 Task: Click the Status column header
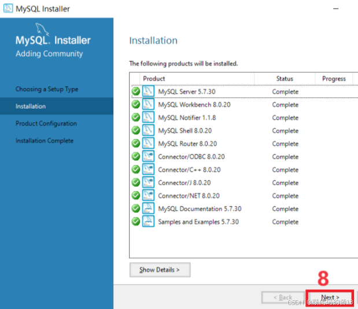pos(285,79)
